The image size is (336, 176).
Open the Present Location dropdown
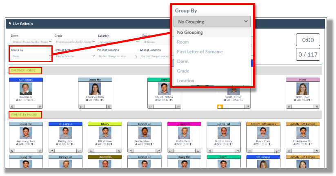point(118,56)
